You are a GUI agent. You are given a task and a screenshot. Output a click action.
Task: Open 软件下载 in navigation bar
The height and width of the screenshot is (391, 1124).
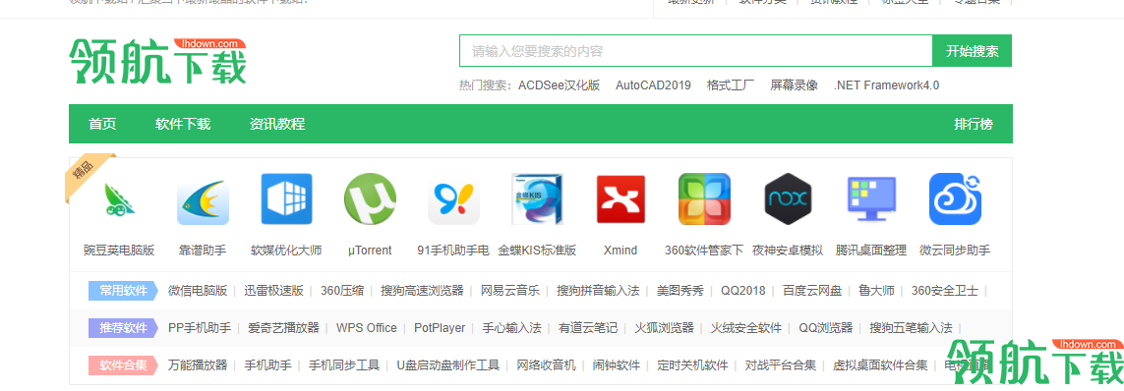183,124
